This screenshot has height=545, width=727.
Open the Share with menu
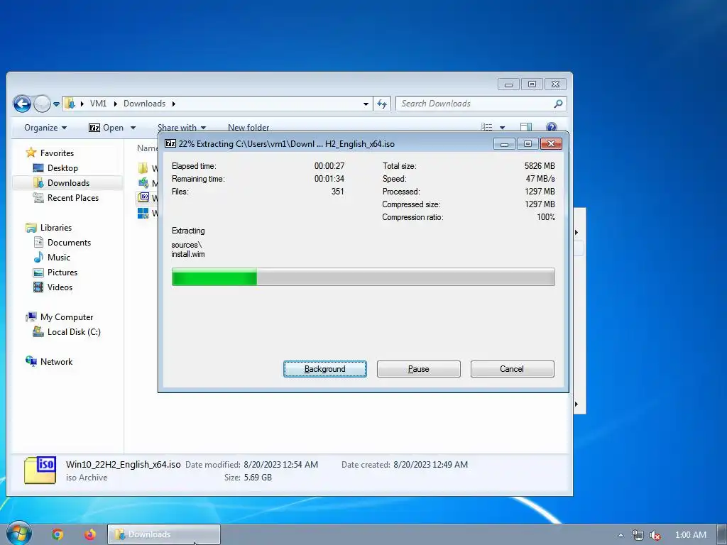click(181, 128)
